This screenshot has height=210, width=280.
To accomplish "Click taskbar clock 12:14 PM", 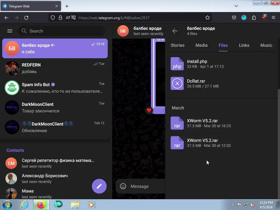I will pos(266,205).
